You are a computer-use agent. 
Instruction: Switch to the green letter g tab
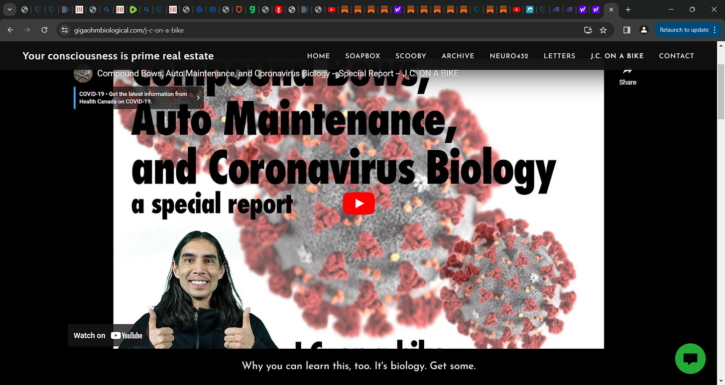[x=252, y=9]
